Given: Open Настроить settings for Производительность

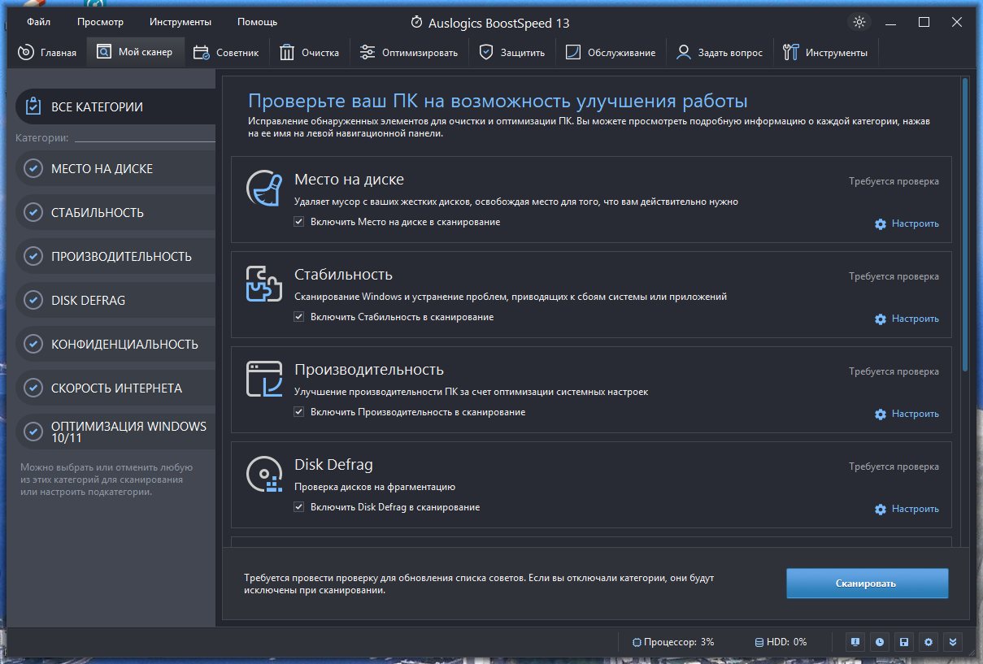Looking at the screenshot, I should pos(907,414).
